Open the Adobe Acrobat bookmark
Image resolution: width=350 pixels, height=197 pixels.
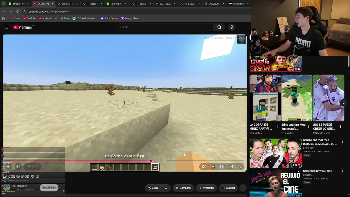(x=48, y=18)
